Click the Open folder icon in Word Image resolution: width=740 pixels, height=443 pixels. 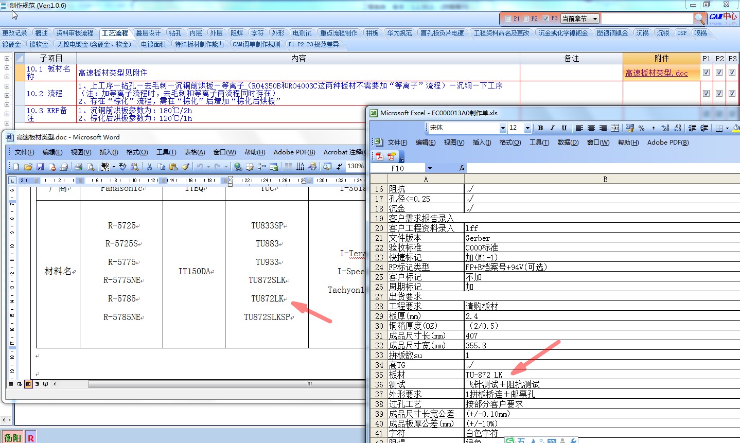[x=28, y=167]
